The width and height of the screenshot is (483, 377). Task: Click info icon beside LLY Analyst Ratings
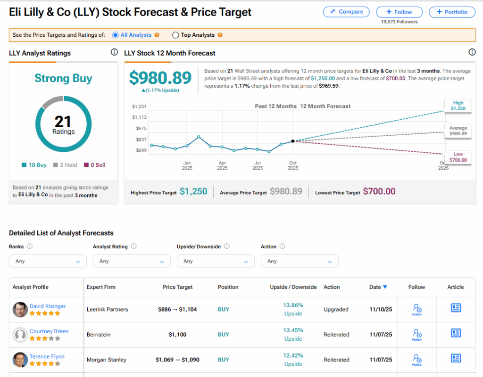tap(114, 52)
